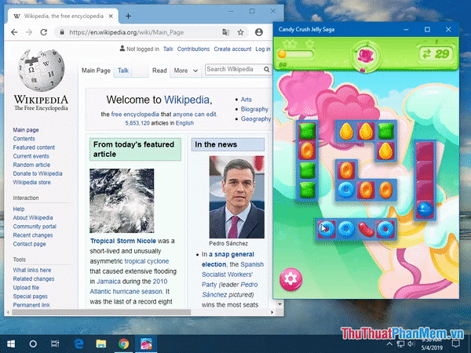Click the Log in link
This screenshot has height=353, width=471.
pos(263,49)
